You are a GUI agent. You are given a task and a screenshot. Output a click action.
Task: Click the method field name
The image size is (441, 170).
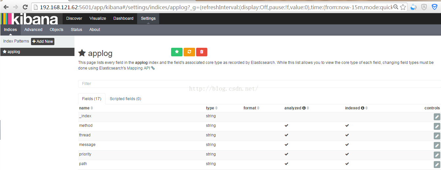pyautogui.click(x=86, y=126)
